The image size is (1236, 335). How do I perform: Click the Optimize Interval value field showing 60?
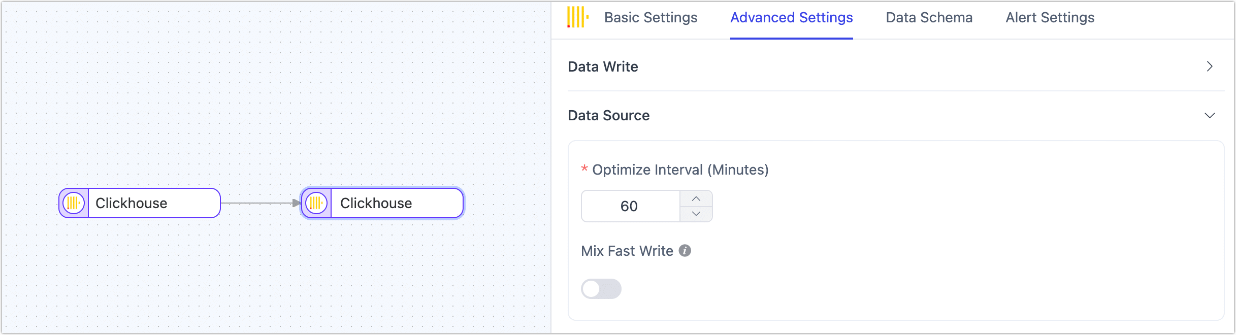(631, 206)
